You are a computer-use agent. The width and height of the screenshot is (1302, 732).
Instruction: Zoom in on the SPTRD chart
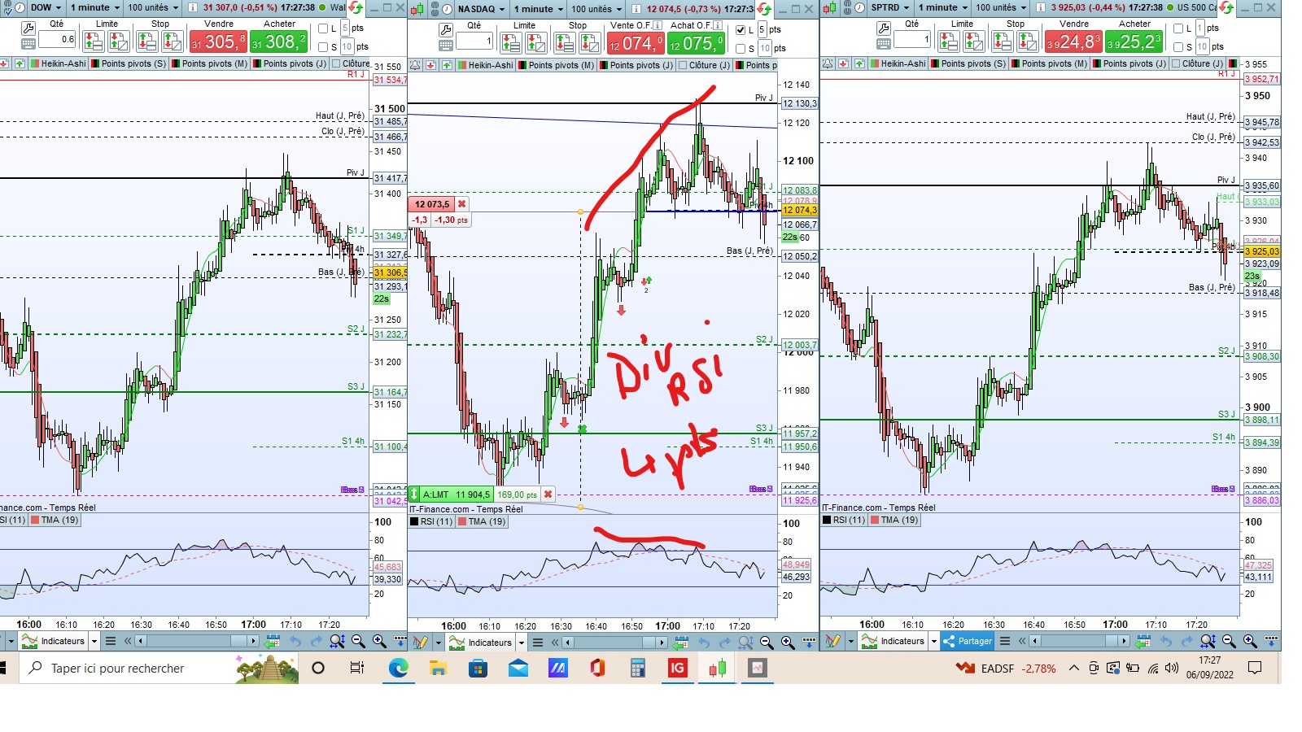tap(1250, 641)
